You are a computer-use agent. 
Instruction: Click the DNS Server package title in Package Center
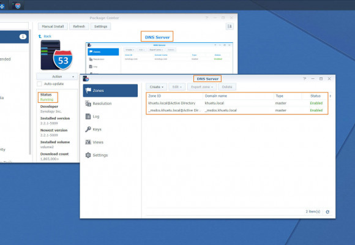coord(157,37)
